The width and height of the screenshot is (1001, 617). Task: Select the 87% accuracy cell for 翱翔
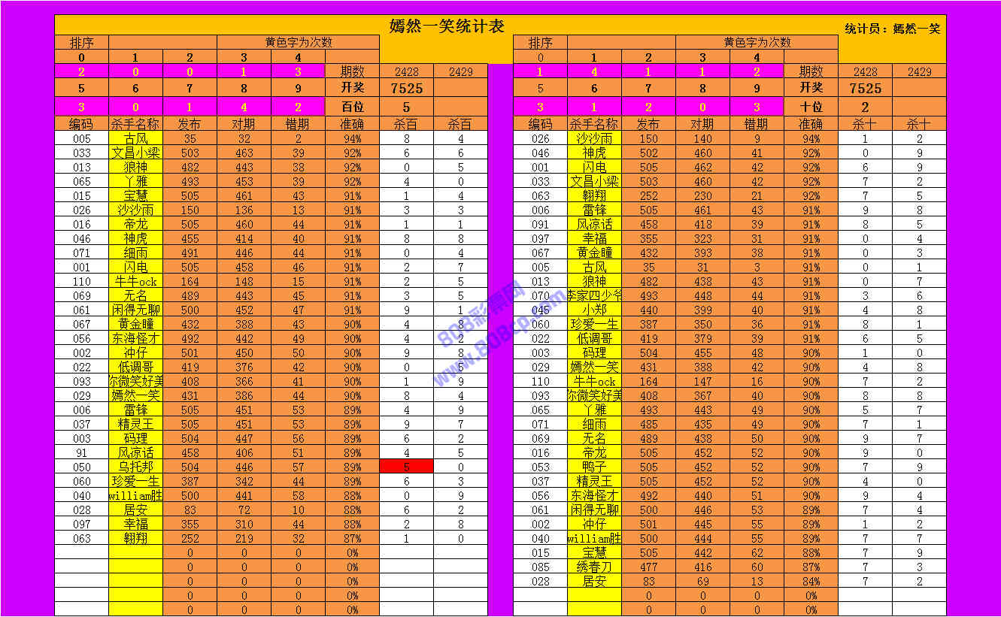click(x=352, y=538)
